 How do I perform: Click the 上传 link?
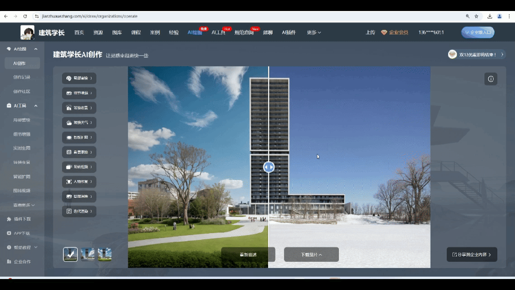370,32
